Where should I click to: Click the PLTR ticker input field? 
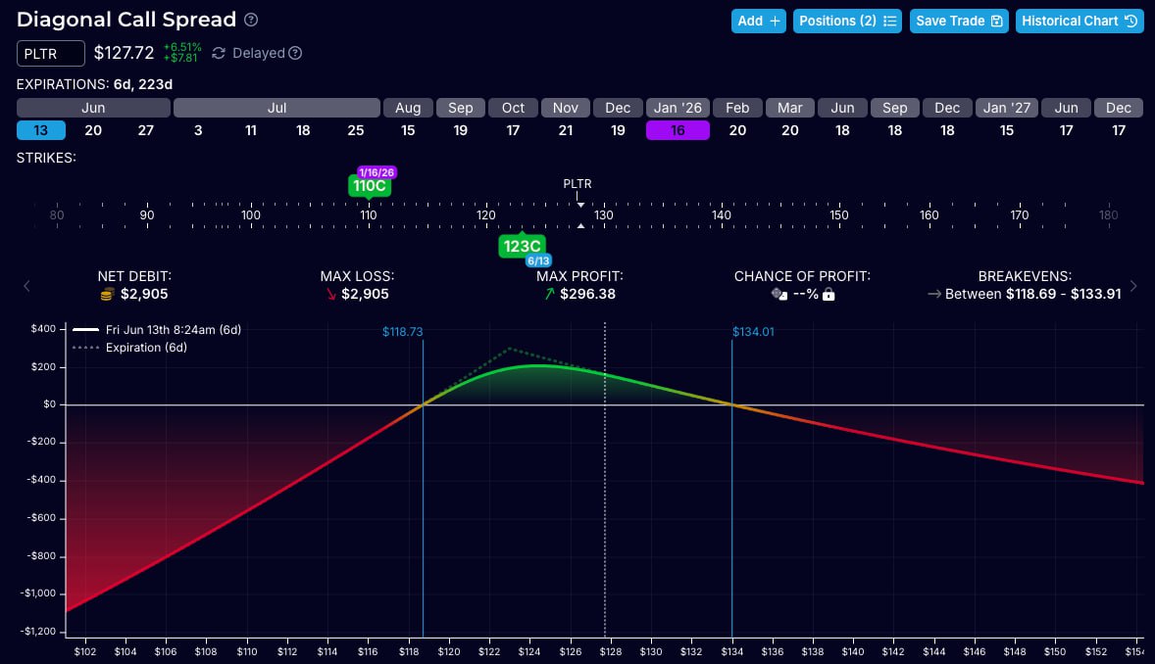pos(51,53)
